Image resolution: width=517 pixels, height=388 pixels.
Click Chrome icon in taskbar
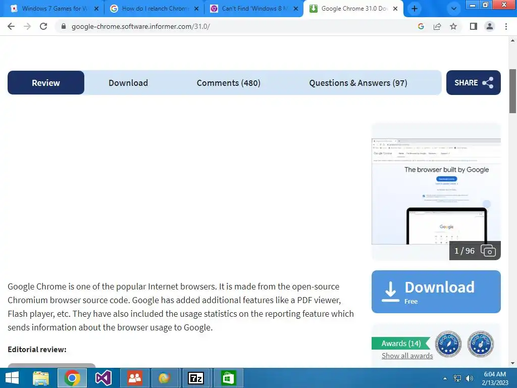tap(72, 378)
